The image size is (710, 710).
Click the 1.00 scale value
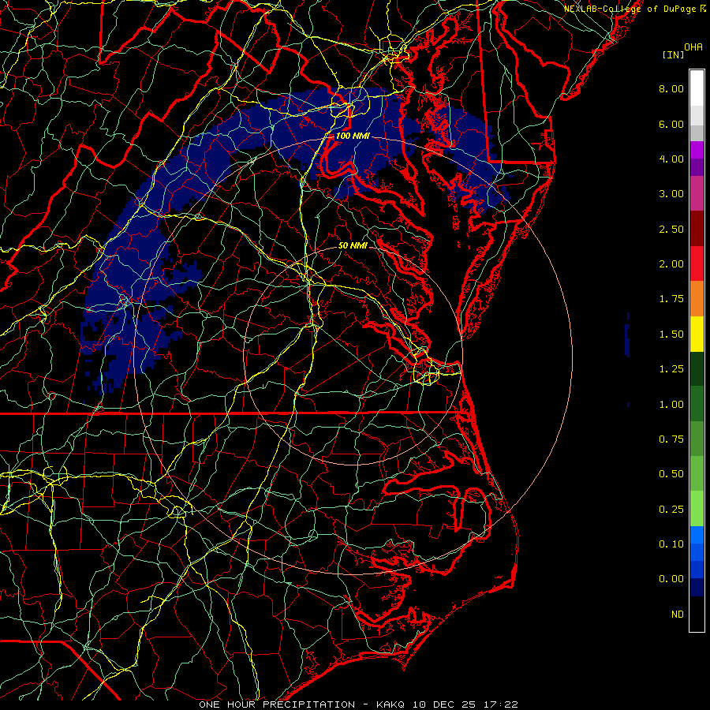[671, 405]
